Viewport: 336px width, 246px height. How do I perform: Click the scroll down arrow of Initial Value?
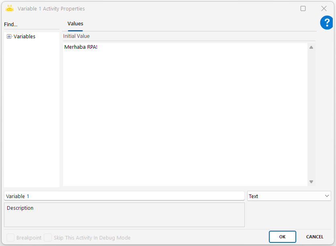pos(311,182)
